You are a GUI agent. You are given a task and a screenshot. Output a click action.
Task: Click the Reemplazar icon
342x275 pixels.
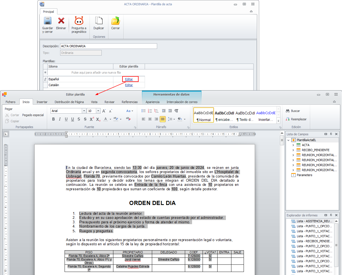[288, 119]
